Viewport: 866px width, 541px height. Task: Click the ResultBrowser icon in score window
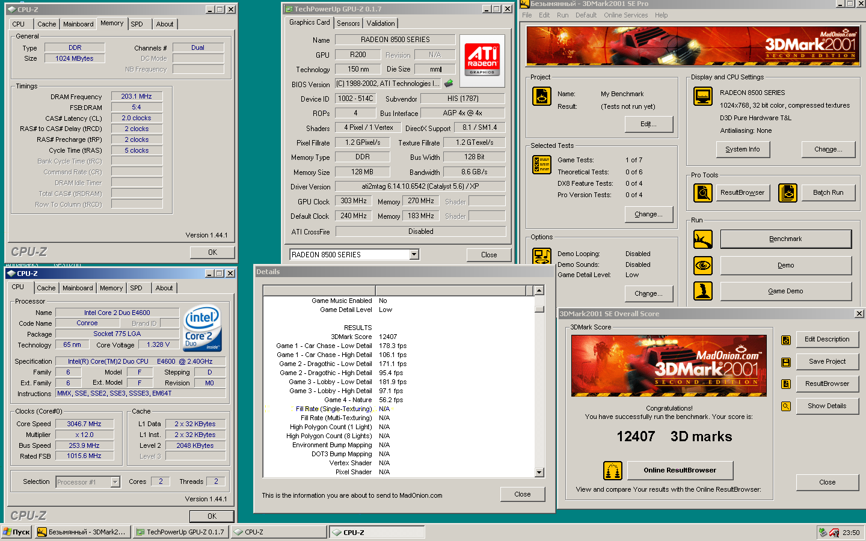click(x=785, y=384)
